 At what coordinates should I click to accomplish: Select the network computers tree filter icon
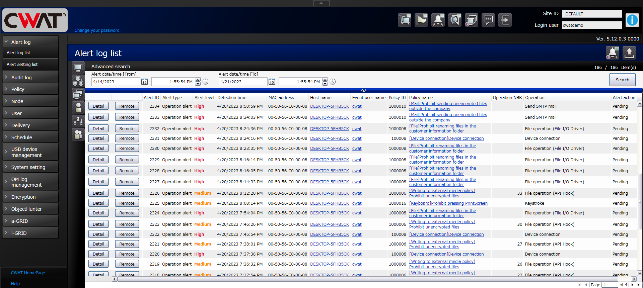coord(78,81)
